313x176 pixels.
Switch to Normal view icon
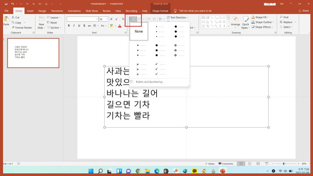coord(241,163)
